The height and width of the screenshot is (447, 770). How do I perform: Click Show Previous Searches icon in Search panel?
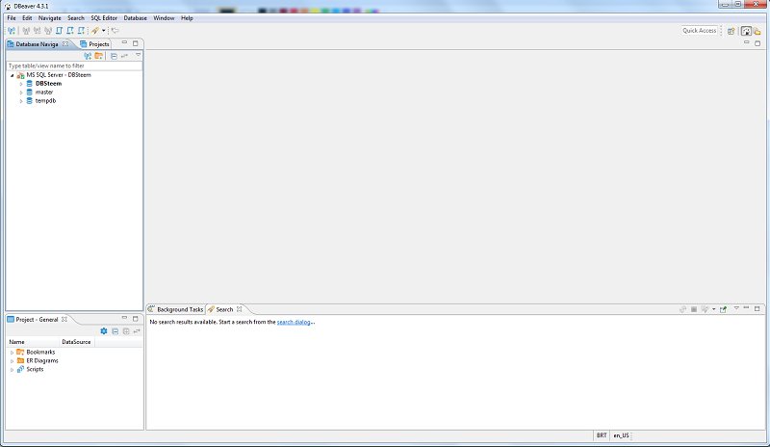(x=705, y=309)
